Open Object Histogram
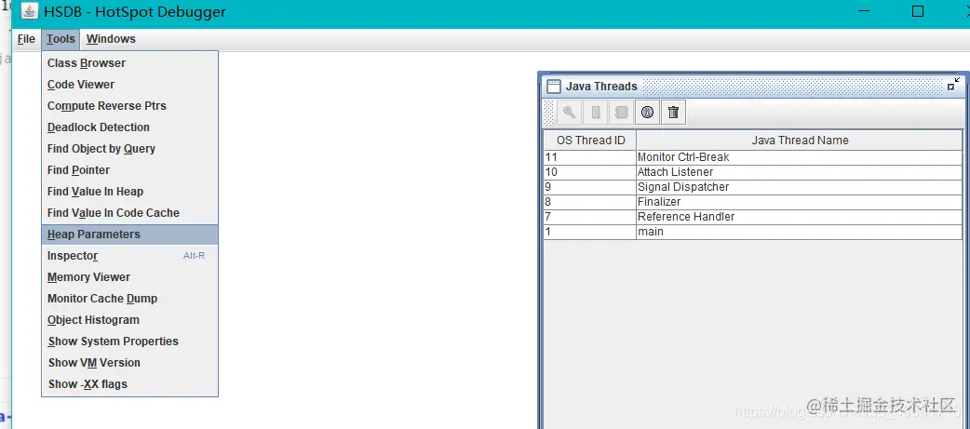Image resolution: width=970 pixels, height=429 pixels. tap(130, 320)
